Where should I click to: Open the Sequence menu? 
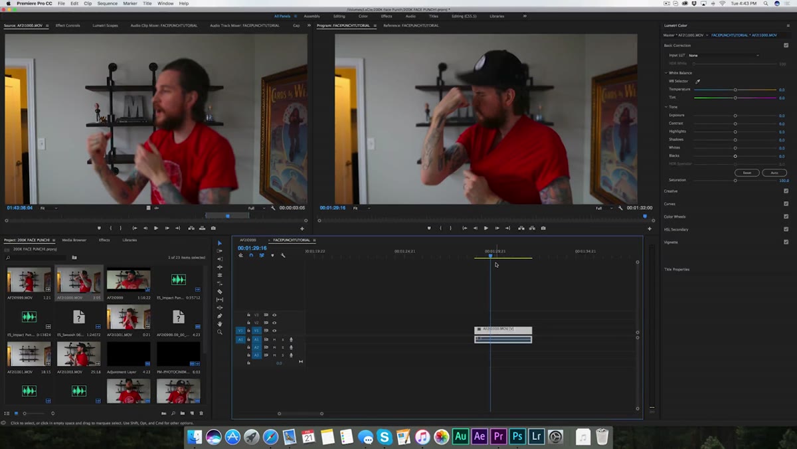(107, 3)
